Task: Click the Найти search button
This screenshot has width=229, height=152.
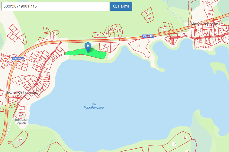Action: click(121, 6)
